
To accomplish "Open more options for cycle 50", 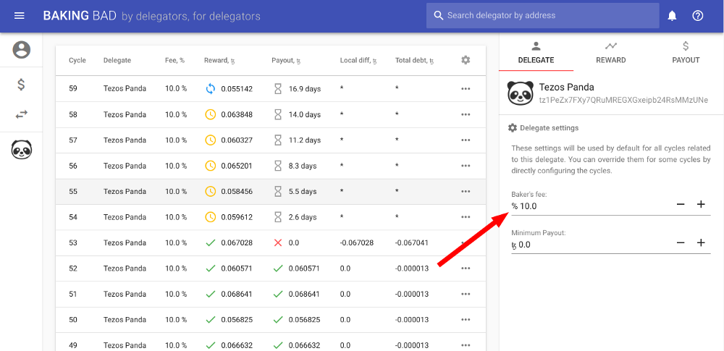I will (x=466, y=320).
